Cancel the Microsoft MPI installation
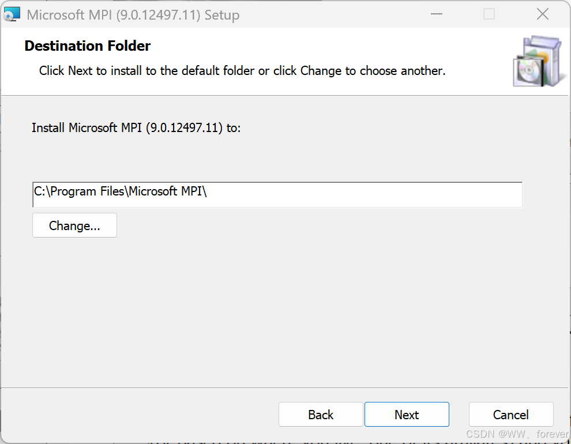This screenshot has width=571, height=444. tap(510, 415)
